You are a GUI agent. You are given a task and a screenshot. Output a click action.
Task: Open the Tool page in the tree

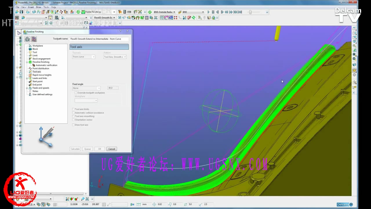tap(35, 52)
